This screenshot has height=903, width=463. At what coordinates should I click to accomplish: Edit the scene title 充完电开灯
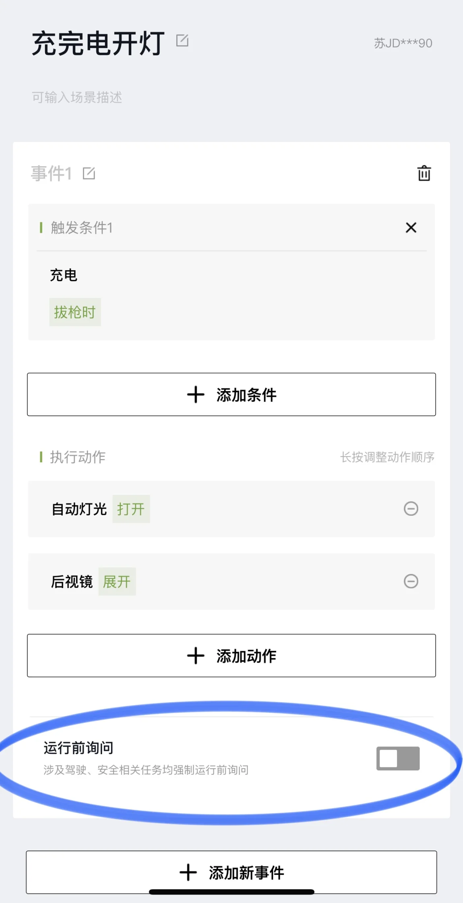point(182,41)
